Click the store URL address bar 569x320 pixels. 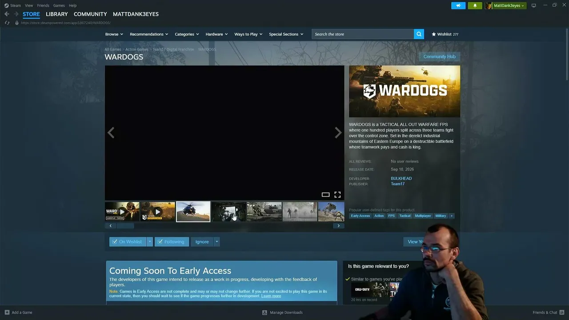coord(66,23)
